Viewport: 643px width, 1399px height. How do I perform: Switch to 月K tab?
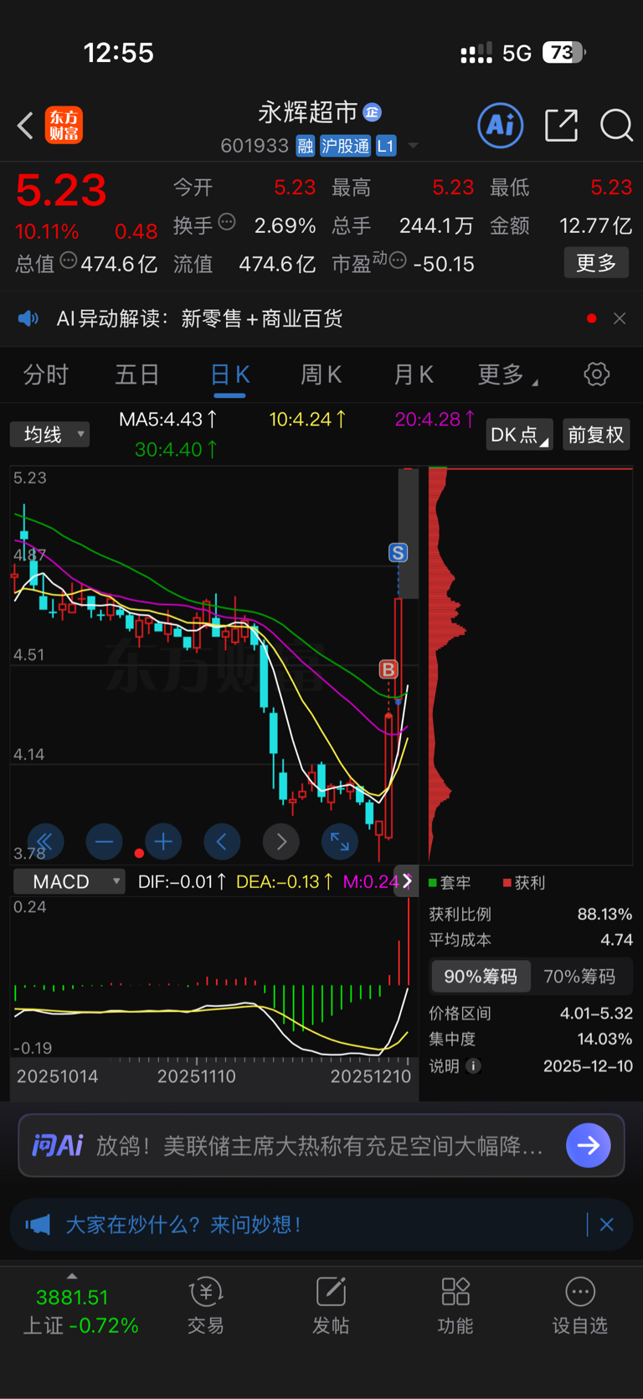click(x=414, y=374)
